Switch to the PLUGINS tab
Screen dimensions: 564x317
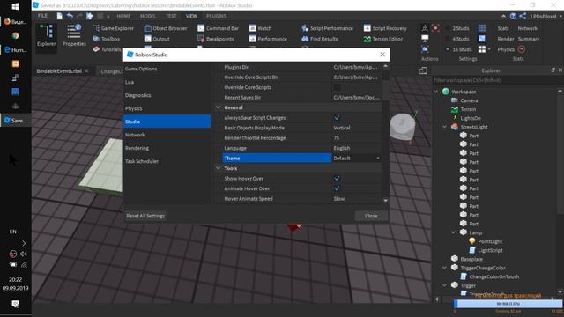point(216,16)
